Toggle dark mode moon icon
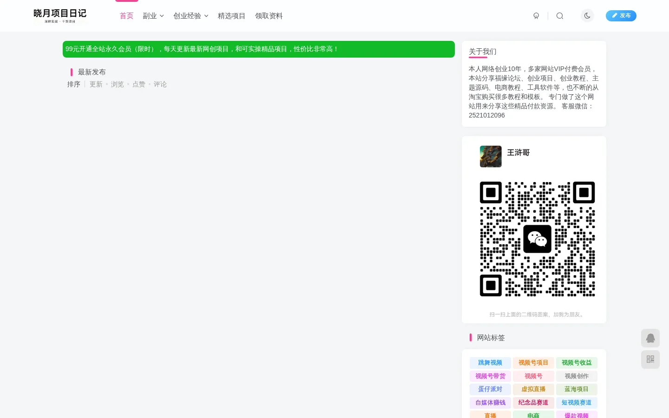Screen dimensions: 669x418 tap(587, 16)
